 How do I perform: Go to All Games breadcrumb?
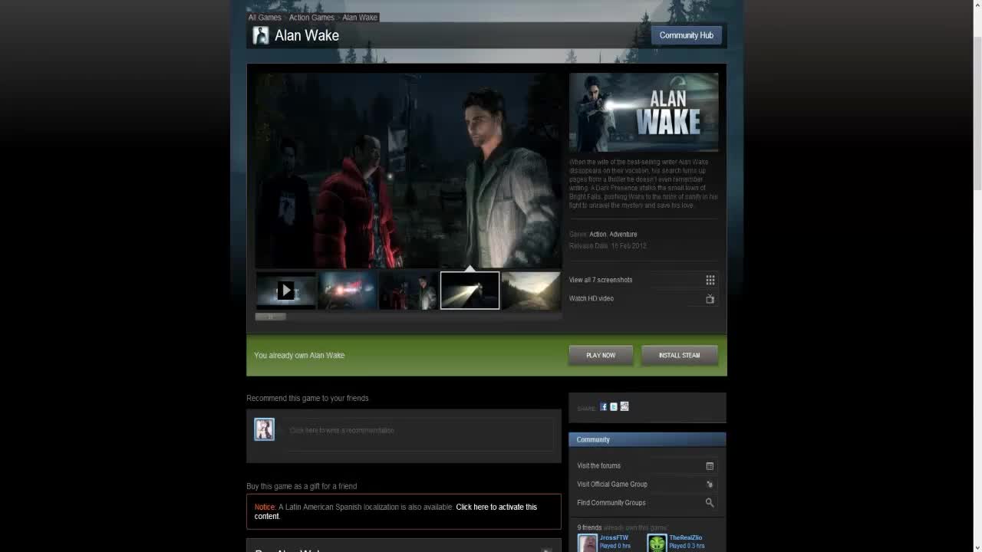click(265, 18)
